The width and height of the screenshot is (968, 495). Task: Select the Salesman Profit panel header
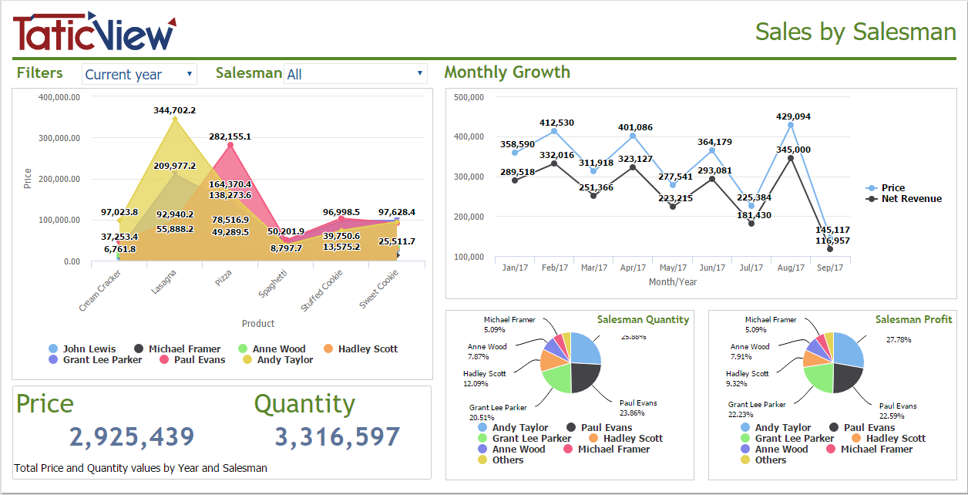[x=913, y=319]
